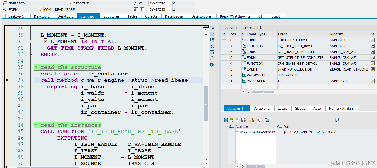This screenshot has height=168, width=377.
Task: Open source icon in PAI SCREEN 1000 row
Action: (x=373, y=81)
